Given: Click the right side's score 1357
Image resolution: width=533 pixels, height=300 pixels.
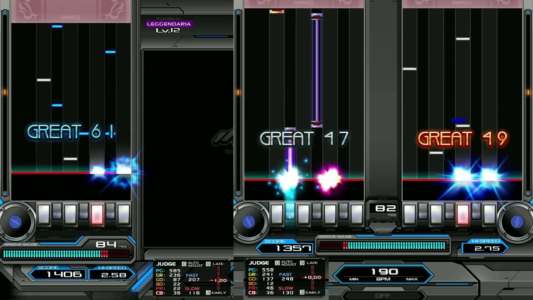Looking at the screenshot, I should pyautogui.click(x=293, y=249).
